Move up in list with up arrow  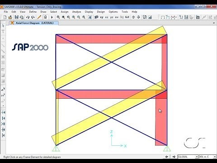[x=133, y=17]
